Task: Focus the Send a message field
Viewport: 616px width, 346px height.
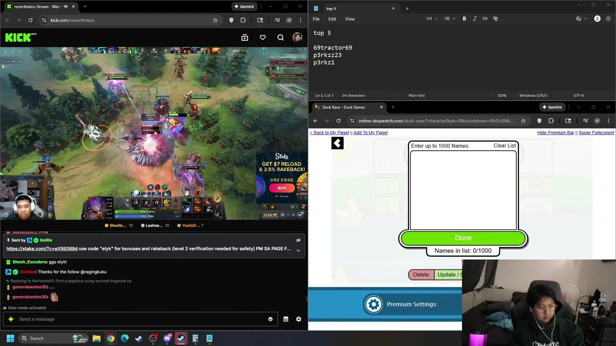Action: pyautogui.click(x=140, y=319)
